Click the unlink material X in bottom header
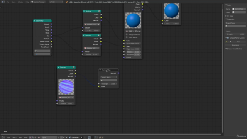This screenshot has height=139, width=247. pyautogui.click(x=66, y=137)
